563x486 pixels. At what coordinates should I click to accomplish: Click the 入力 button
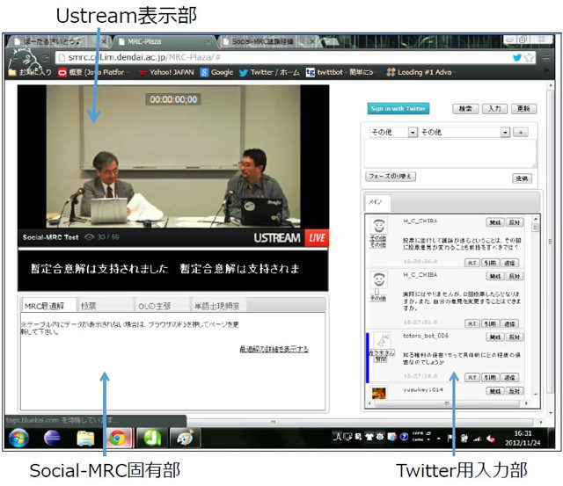pyautogui.click(x=494, y=108)
